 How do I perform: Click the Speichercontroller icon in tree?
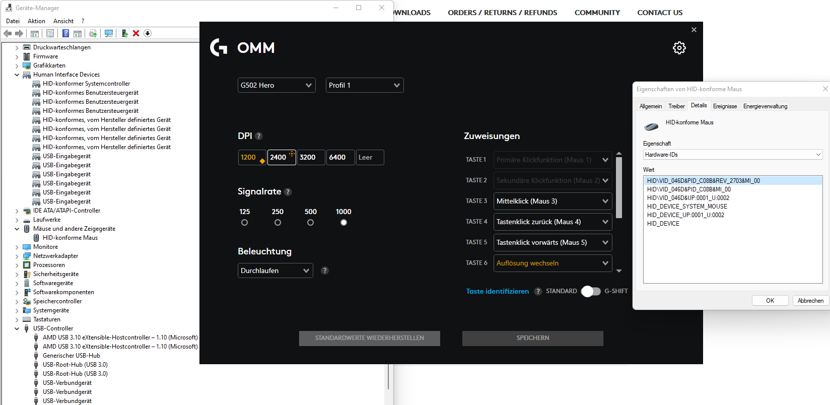pyautogui.click(x=27, y=301)
